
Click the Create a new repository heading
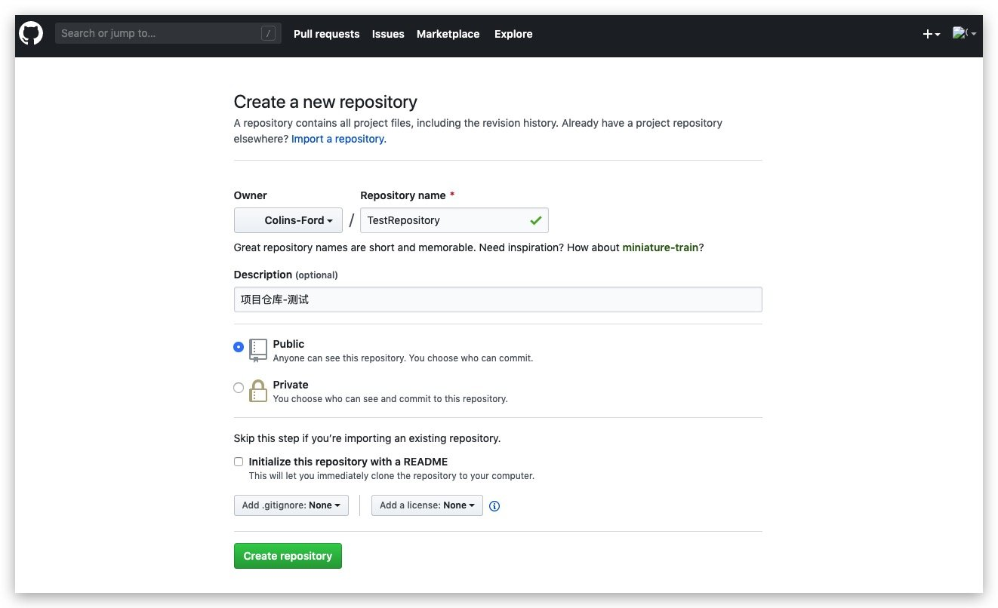[x=325, y=102]
